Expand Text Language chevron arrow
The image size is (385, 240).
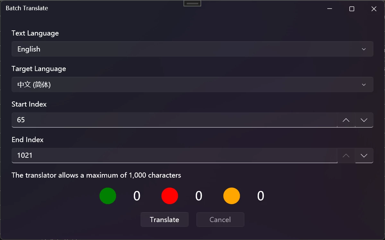(364, 49)
